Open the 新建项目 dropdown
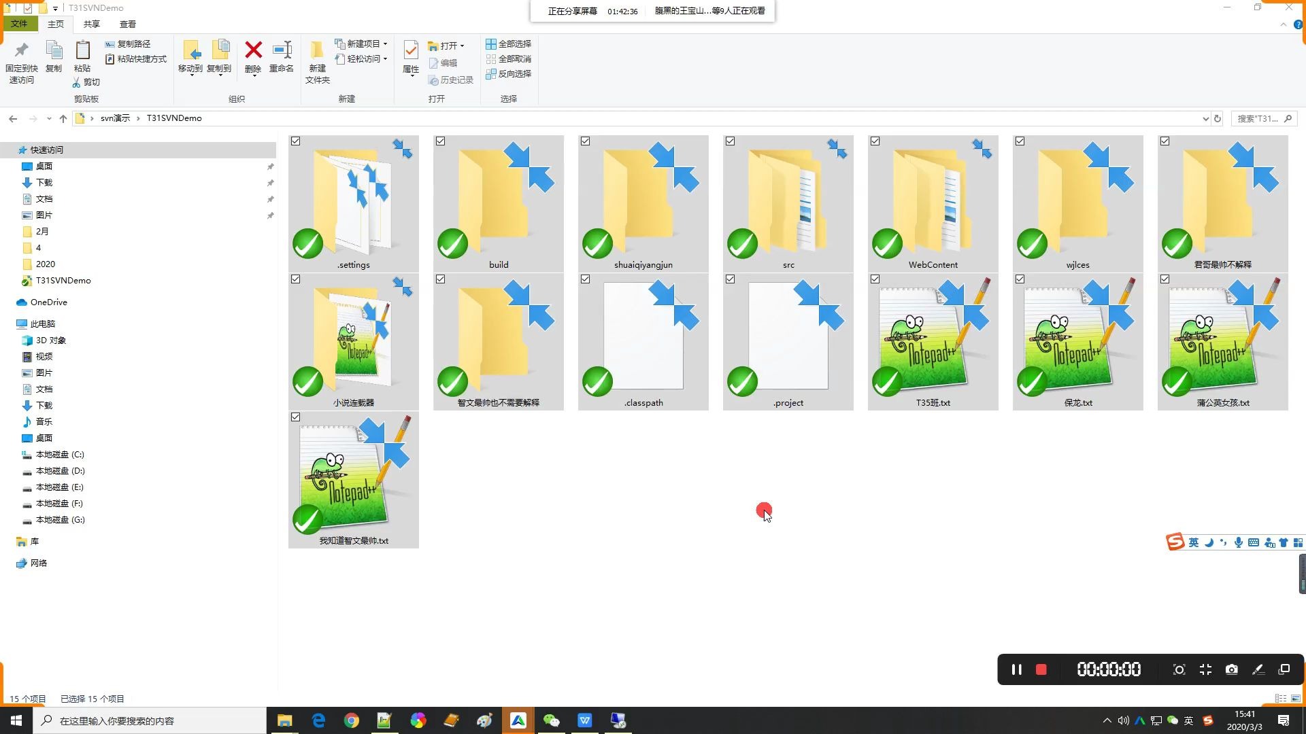Image resolution: width=1306 pixels, height=734 pixels. pos(364,43)
